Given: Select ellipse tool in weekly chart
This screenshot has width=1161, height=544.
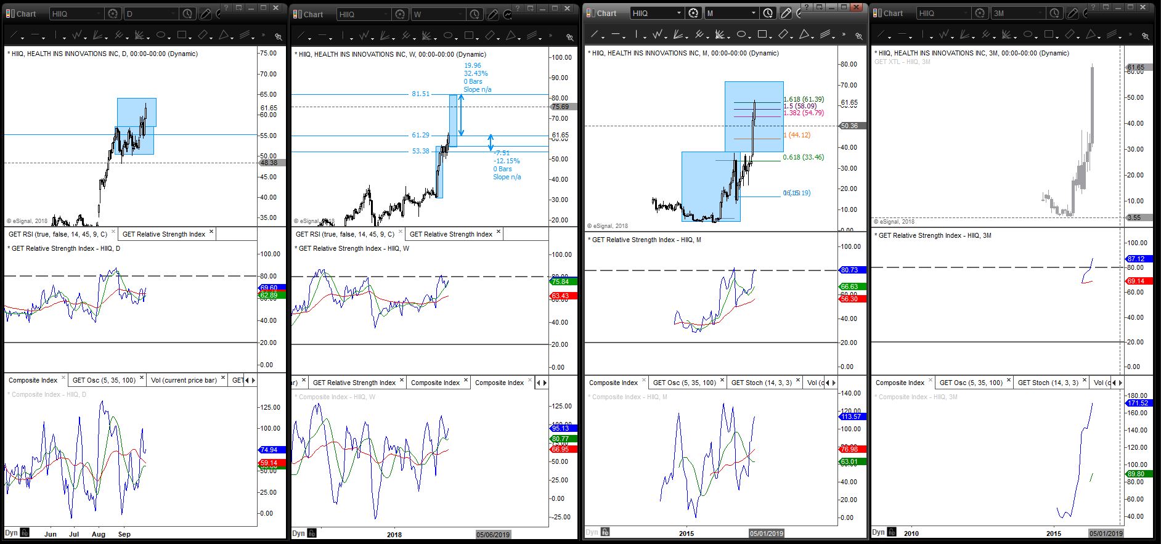Looking at the screenshot, I should point(449,36).
